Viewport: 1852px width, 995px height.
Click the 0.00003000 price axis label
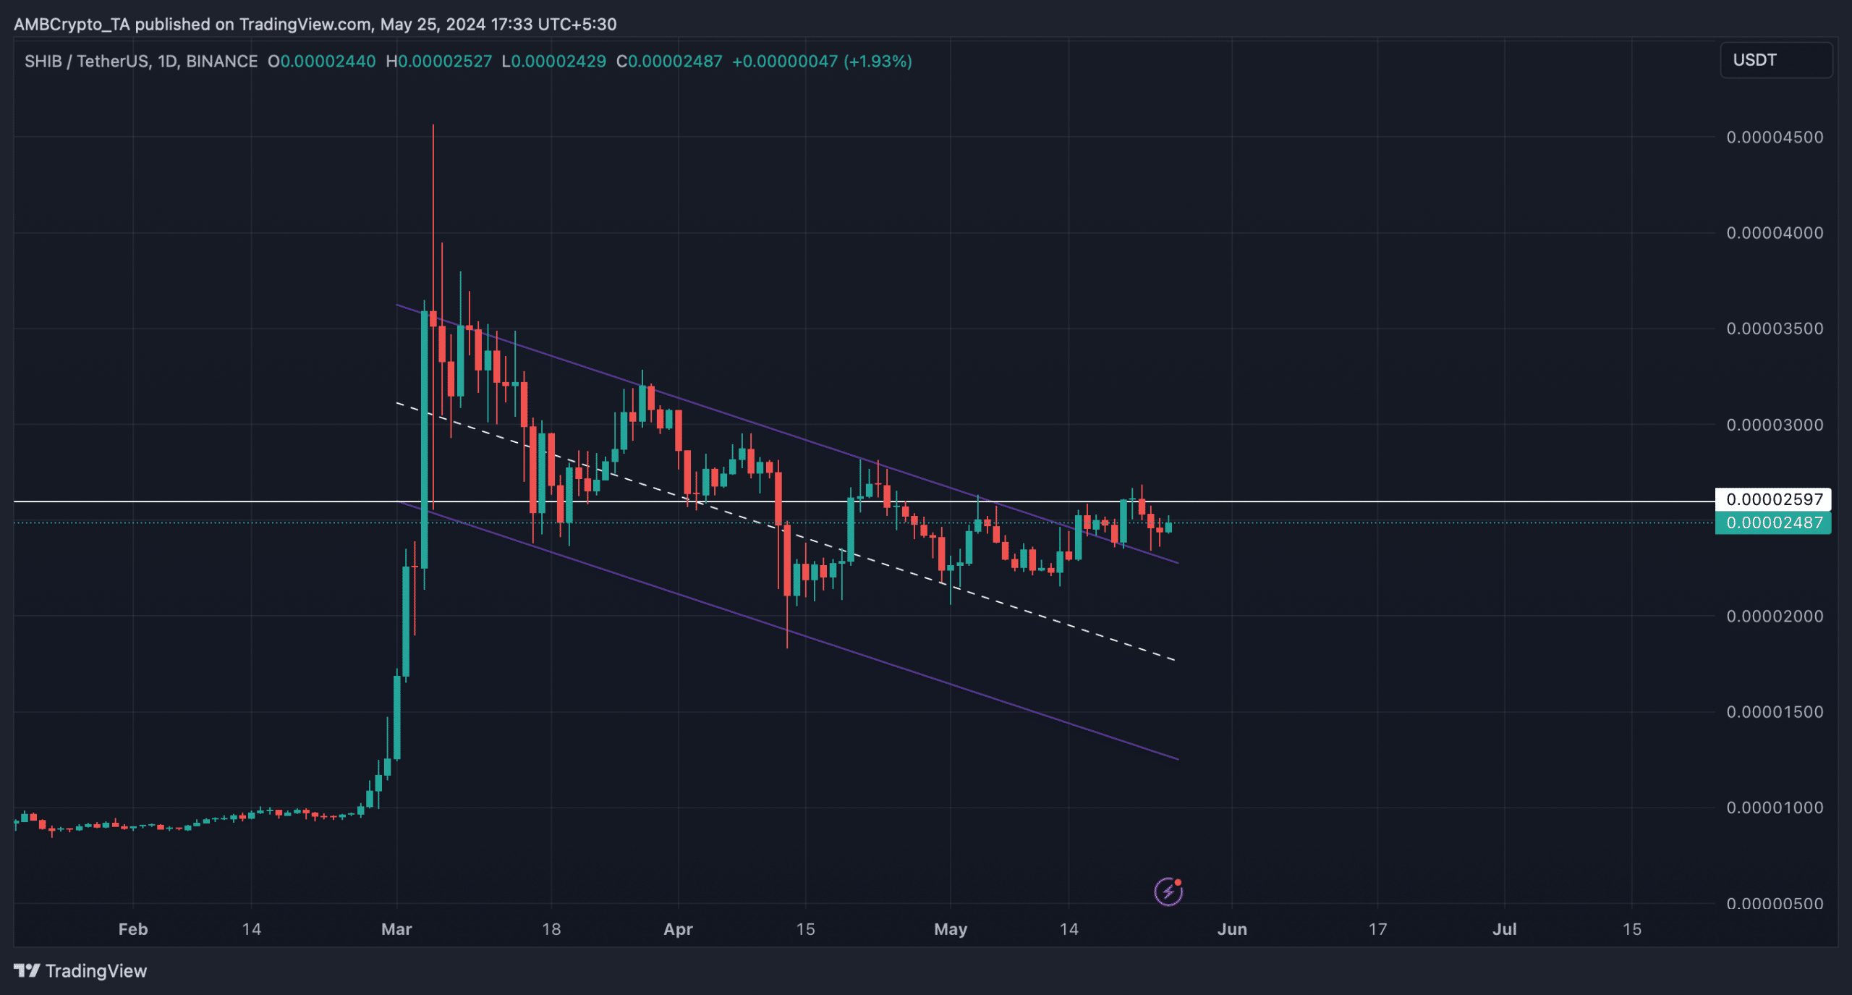tap(1775, 425)
